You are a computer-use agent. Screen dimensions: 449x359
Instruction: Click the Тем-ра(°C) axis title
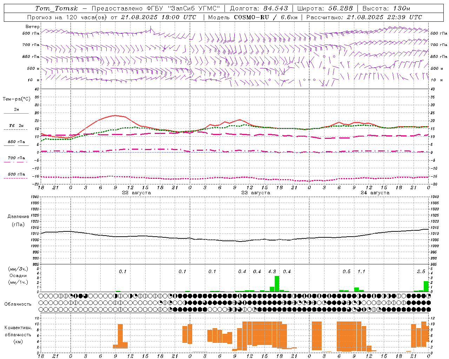coord(16,99)
